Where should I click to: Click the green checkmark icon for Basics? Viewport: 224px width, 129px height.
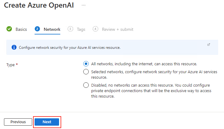(9, 29)
